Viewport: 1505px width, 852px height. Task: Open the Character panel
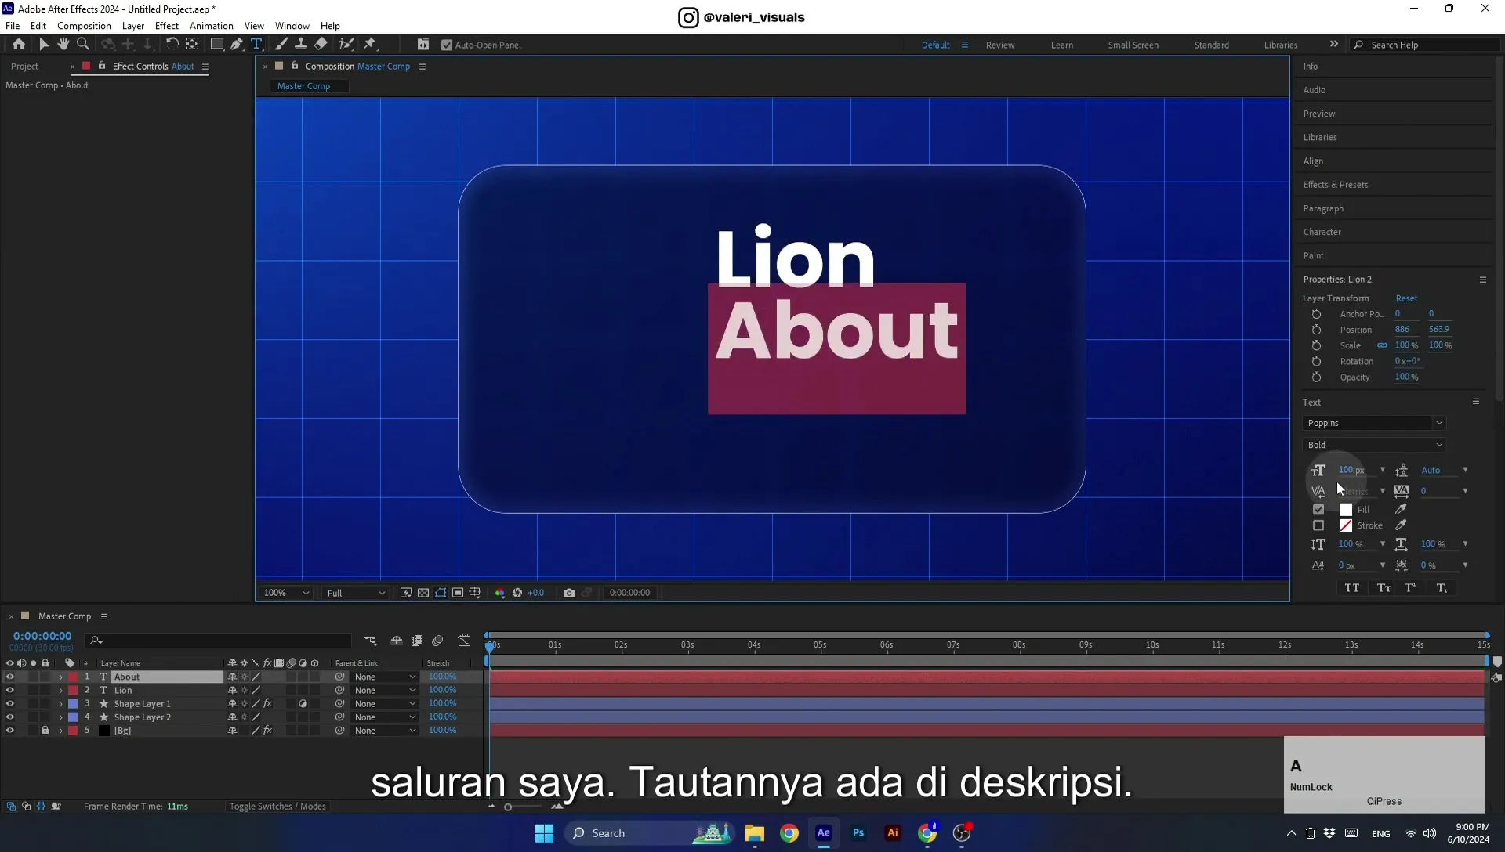[x=1322, y=232]
